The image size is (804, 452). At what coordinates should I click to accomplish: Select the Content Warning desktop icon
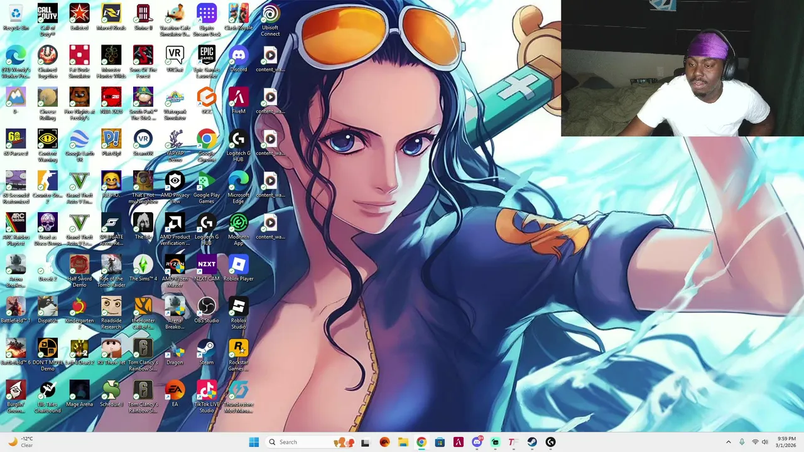point(47,146)
